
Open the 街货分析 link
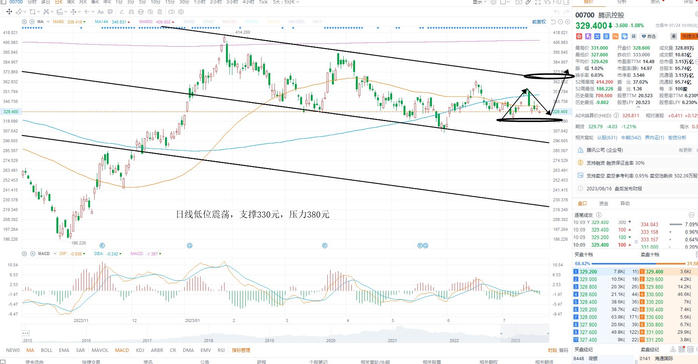(x=677, y=138)
